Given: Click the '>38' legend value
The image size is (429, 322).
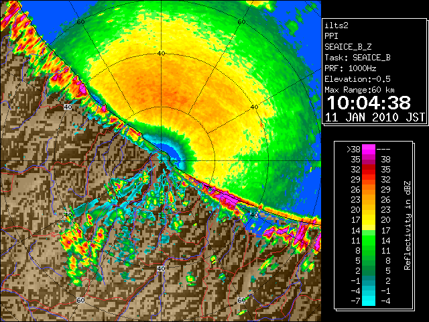Looking at the screenshot, I should click(353, 150).
